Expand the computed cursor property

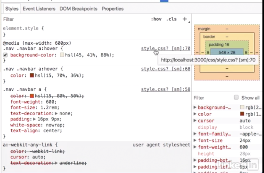tap(195, 120)
